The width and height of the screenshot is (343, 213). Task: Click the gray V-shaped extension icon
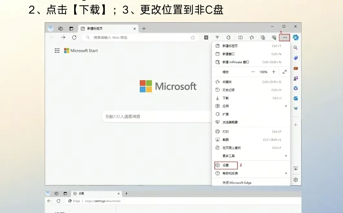point(217,38)
